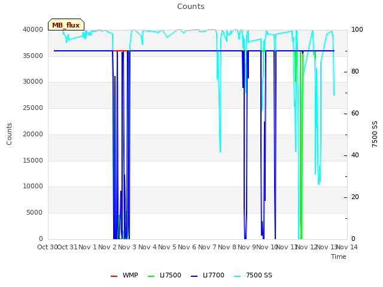Click the 'Time' axis label
This screenshot has width=383, height=287.
(x=339, y=257)
